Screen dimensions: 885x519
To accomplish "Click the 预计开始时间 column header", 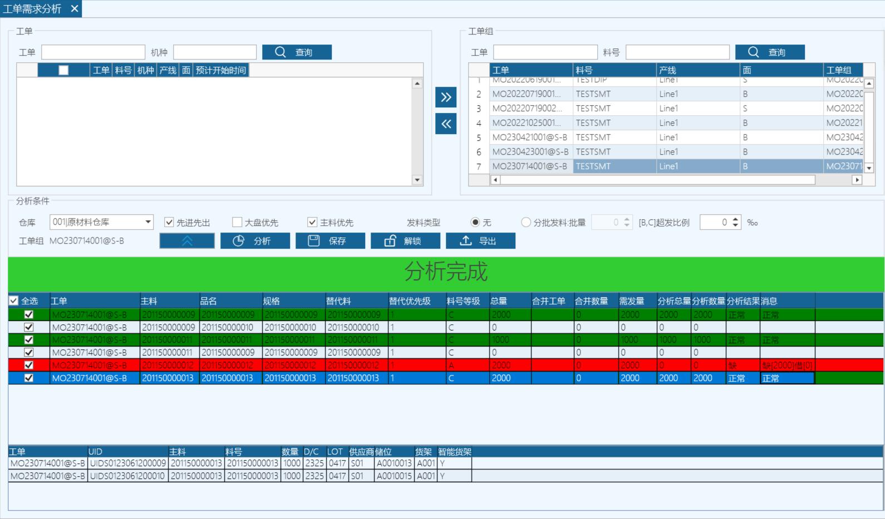I will tap(221, 70).
